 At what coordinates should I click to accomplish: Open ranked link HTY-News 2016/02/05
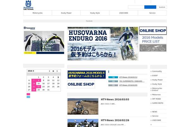128,85
